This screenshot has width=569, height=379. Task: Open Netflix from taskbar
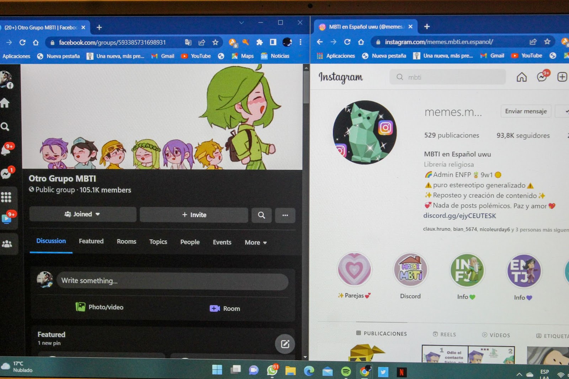(402, 372)
